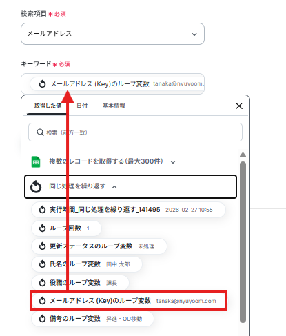Select the 備考のループ変数 item

pos(92,319)
